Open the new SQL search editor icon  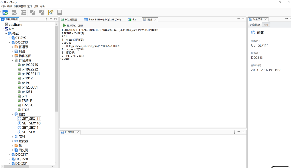coord(51,13)
